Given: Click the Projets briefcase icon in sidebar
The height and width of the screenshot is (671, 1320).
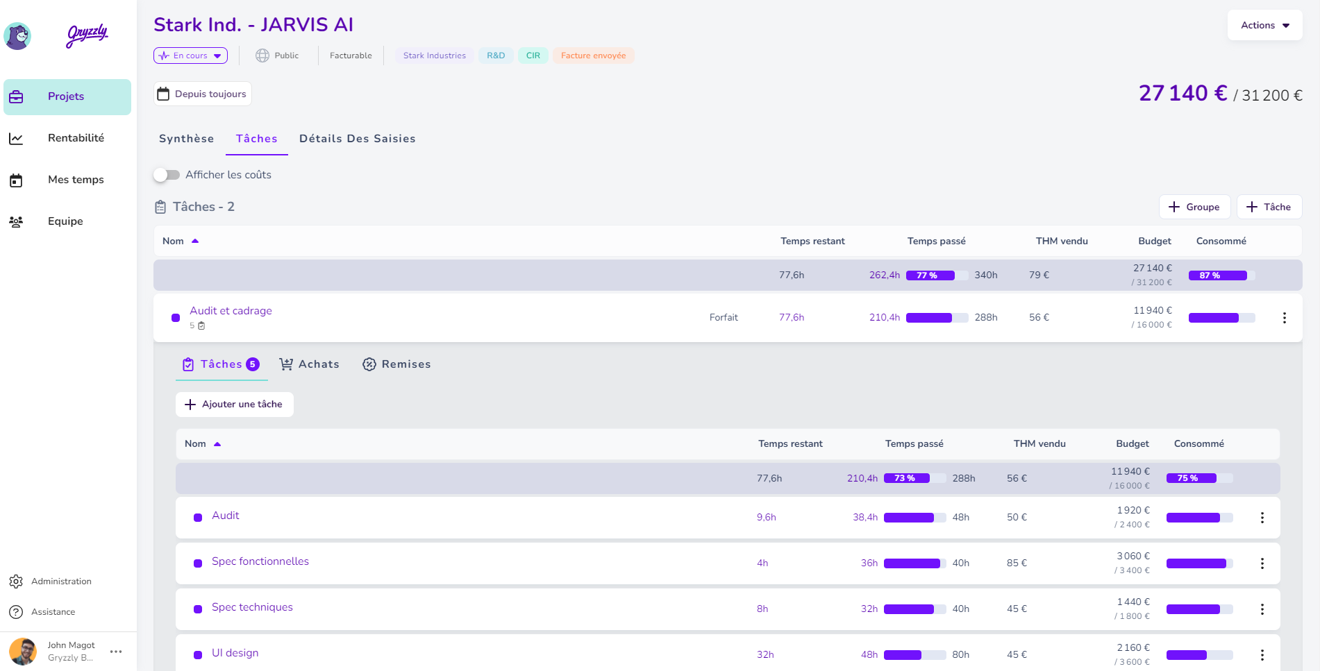Looking at the screenshot, I should 16,97.
